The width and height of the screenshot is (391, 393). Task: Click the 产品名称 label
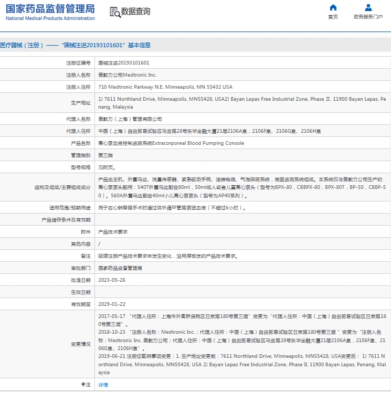click(80, 143)
